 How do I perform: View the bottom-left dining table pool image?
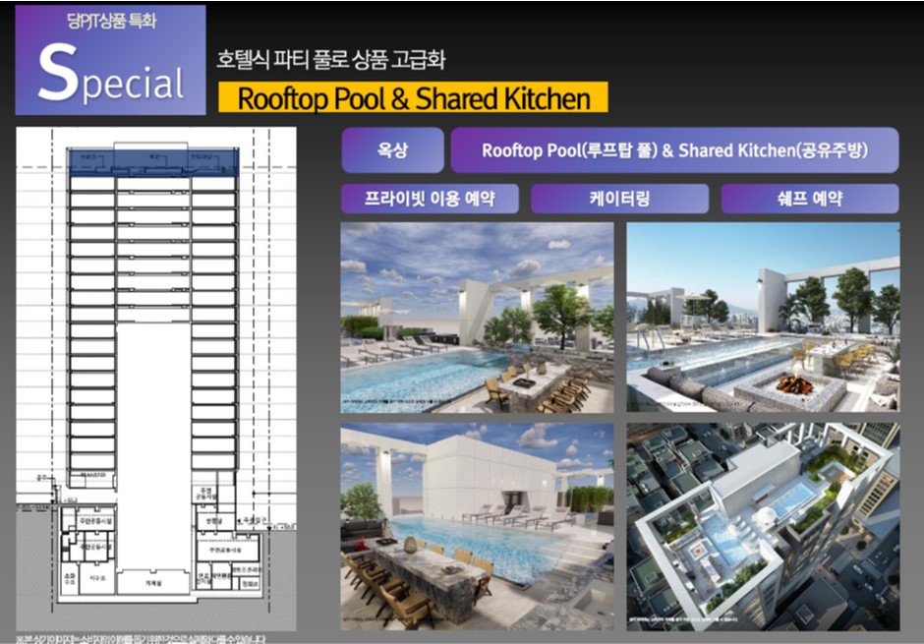(477, 526)
